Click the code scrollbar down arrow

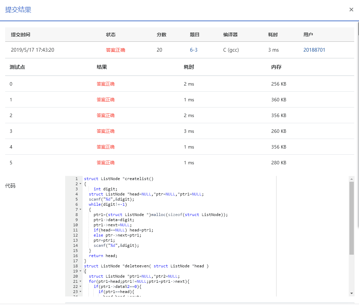click(x=352, y=294)
